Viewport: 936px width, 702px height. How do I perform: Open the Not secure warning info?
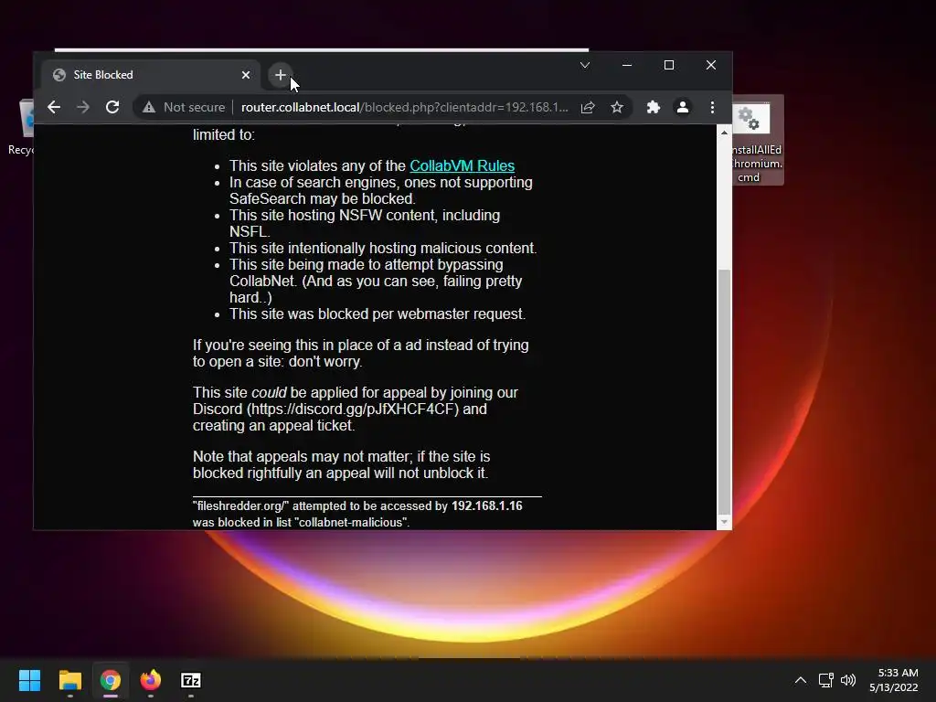(x=184, y=108)
